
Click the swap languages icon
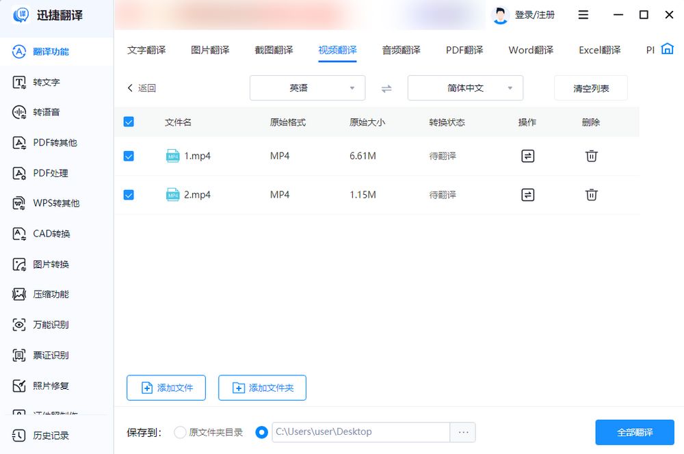(388, 88)
